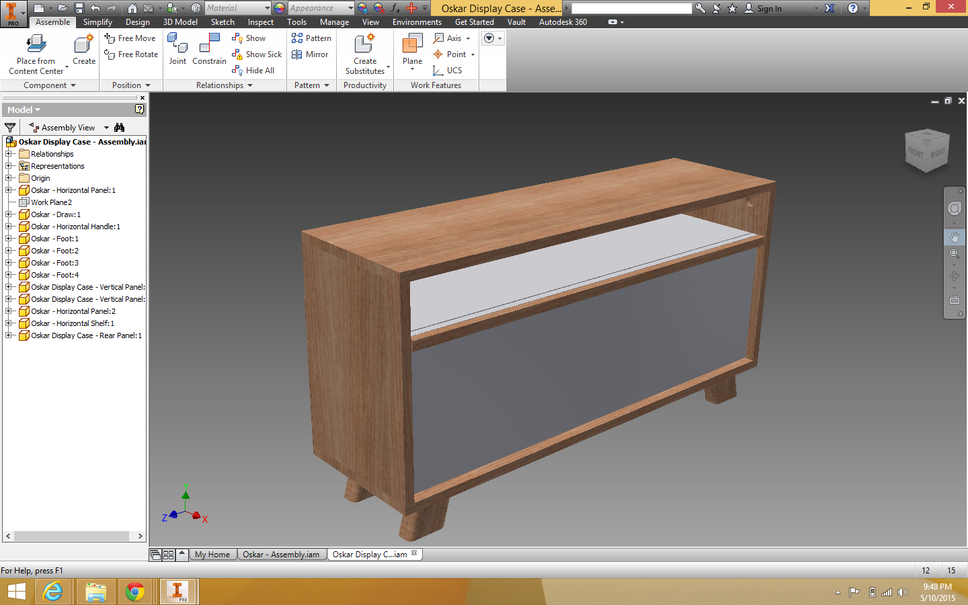This screenshot has height=605, width=968.
Task: Click the Place from Content Center icon
Action: point(36,45)
